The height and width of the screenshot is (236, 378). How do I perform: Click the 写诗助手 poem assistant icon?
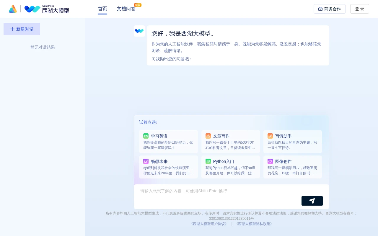(270, 136)
